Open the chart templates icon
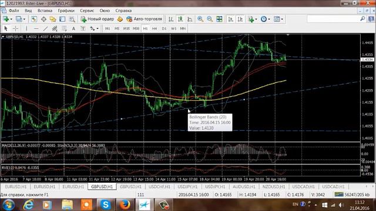 (x=277, y=19)
